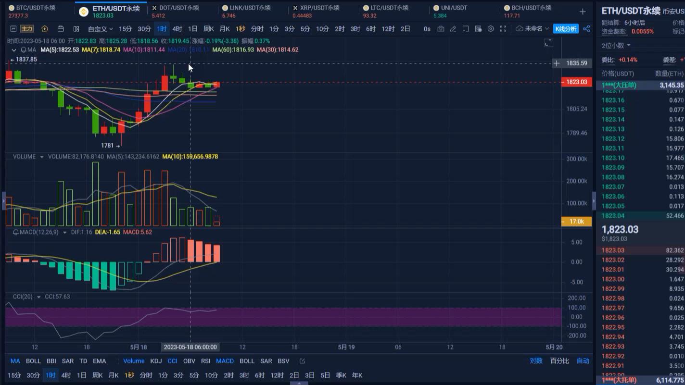The height and width of the screenshot is (385, 685).
Task: Click the K线分析 button
Action: (x=566, y=29)
